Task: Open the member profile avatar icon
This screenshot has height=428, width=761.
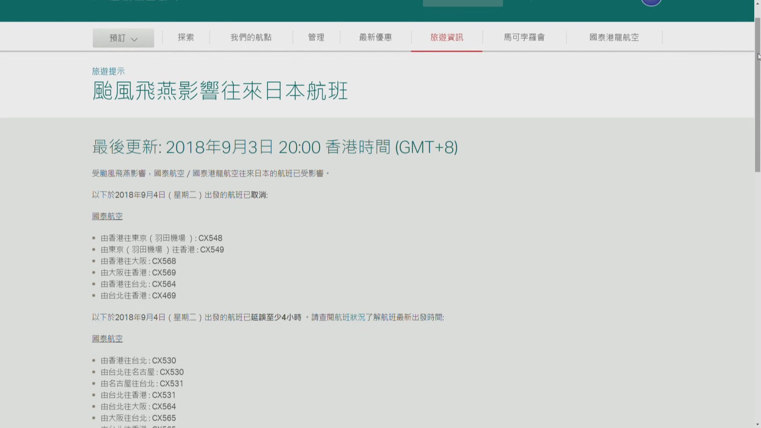Action: (x=651, y=2)
